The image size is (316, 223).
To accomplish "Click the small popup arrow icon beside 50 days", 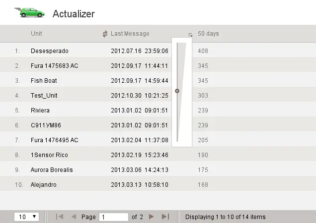I will click(190, 35).
